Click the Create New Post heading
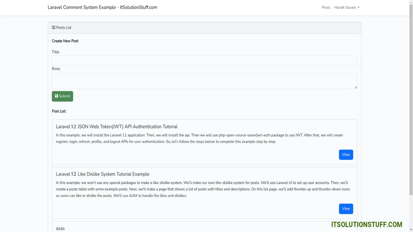Image resolution: width=413 pixels, height=232 pixels. click(65, 41)
